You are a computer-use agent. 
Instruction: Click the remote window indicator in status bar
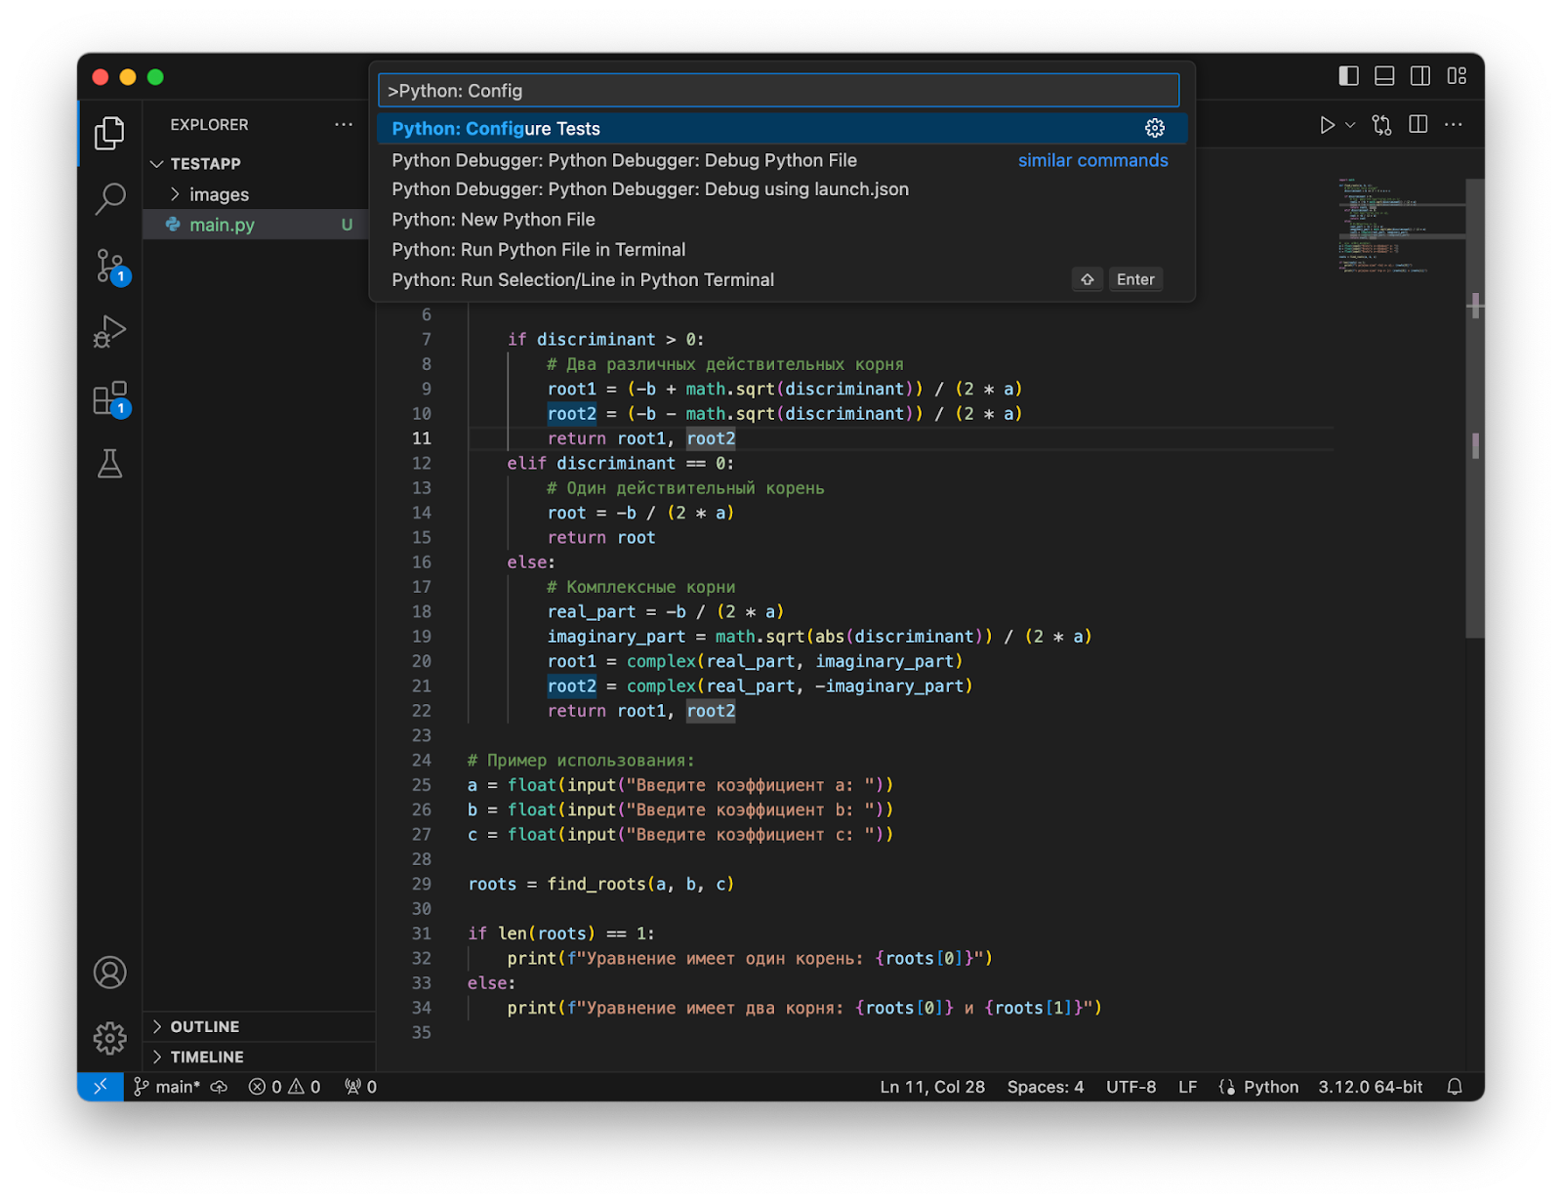(x=100, y=1086)
